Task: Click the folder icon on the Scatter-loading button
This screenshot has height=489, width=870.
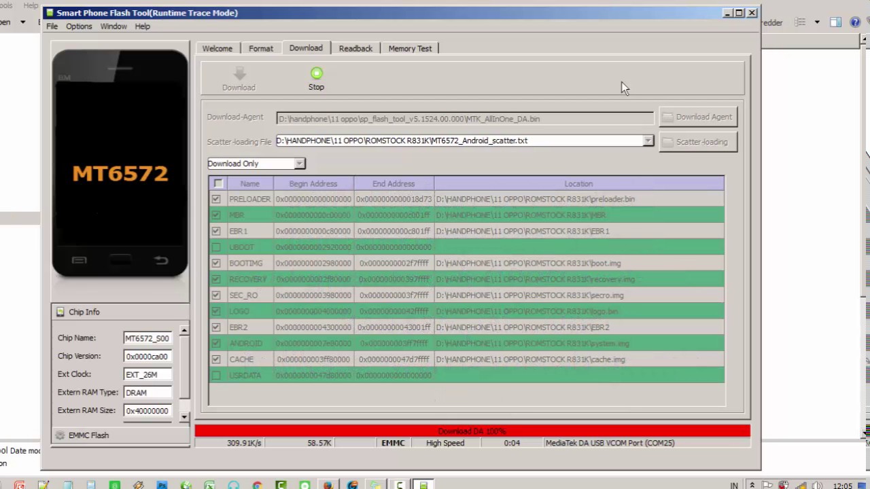Action: [x=667, y=142]
